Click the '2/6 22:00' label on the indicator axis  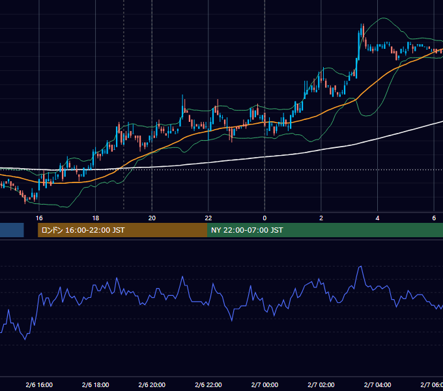tap(208, 384)
